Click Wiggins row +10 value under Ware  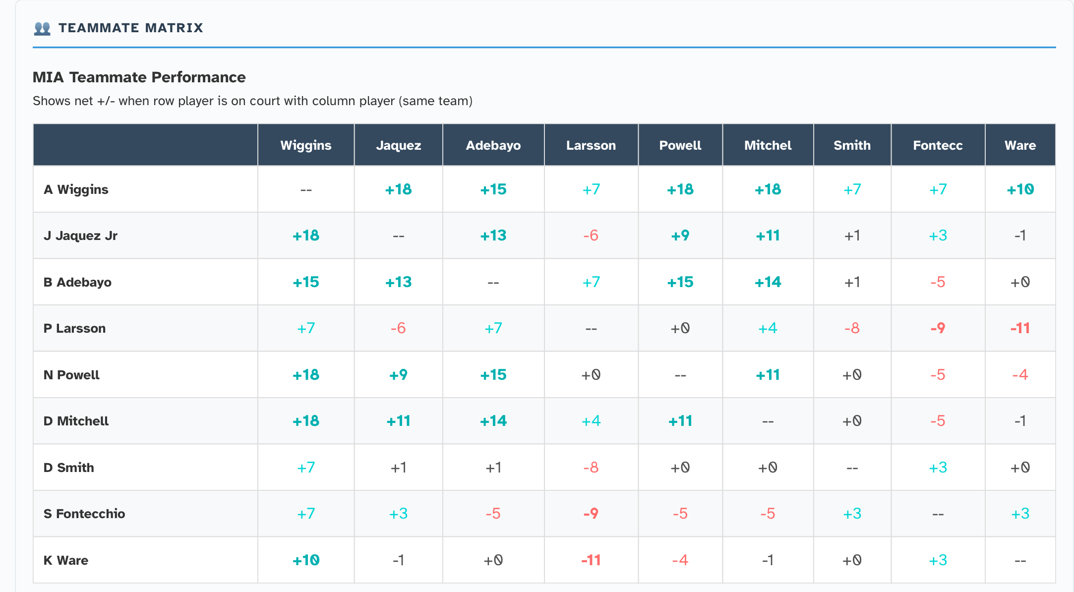pos(1020,189)
